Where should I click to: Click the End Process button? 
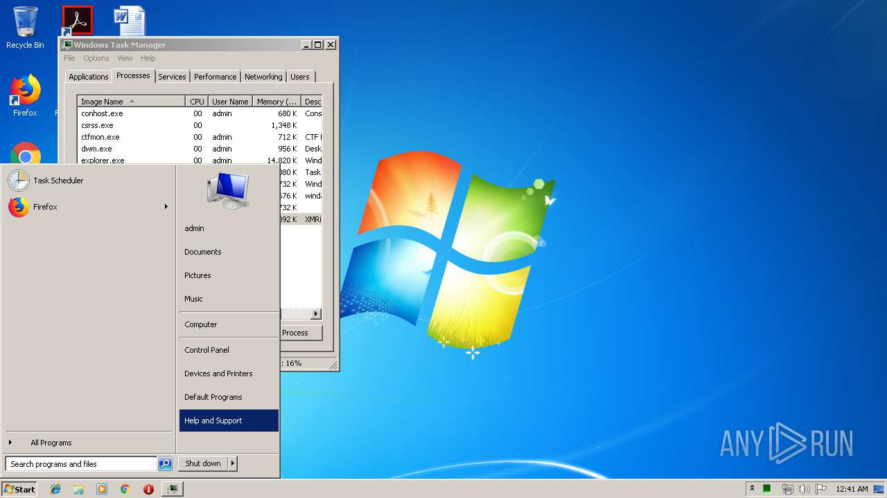point(301,333)
